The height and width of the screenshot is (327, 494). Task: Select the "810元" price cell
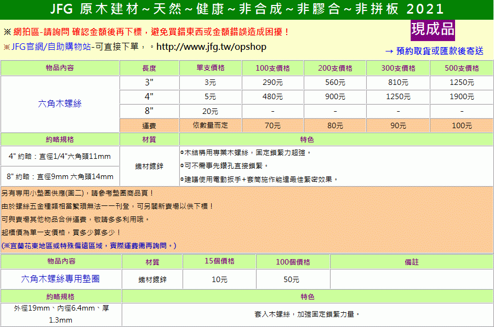point(398,83)
